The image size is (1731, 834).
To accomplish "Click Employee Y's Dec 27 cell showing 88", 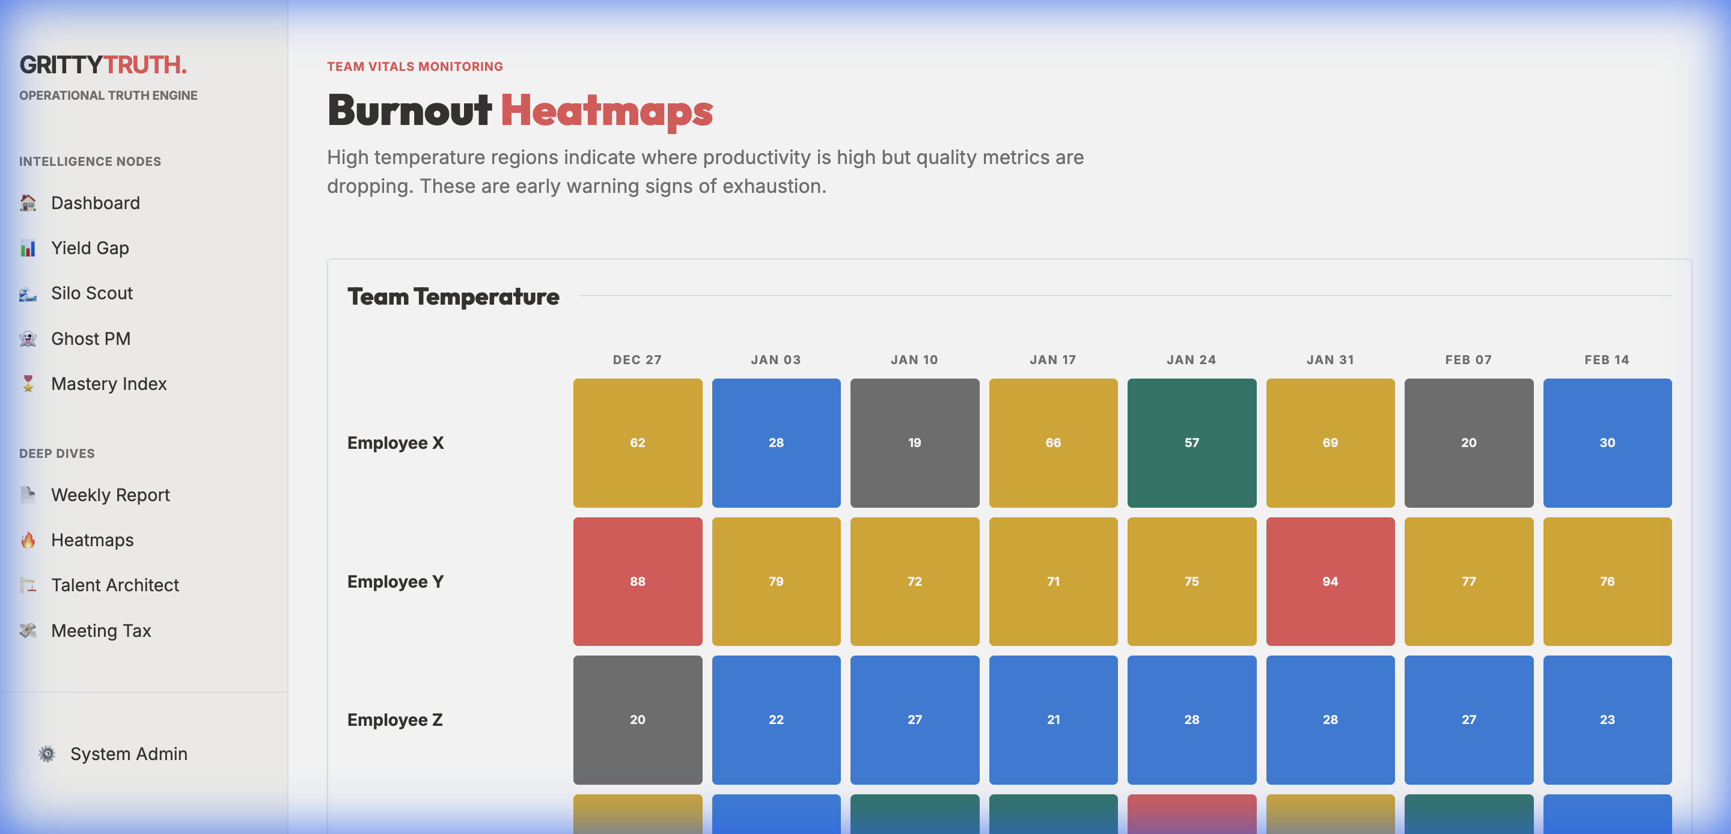I will coord(637,582).
